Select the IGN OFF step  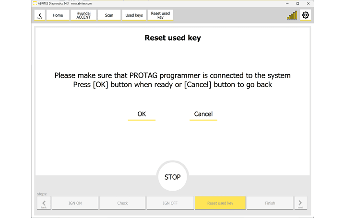coord(170,203)
